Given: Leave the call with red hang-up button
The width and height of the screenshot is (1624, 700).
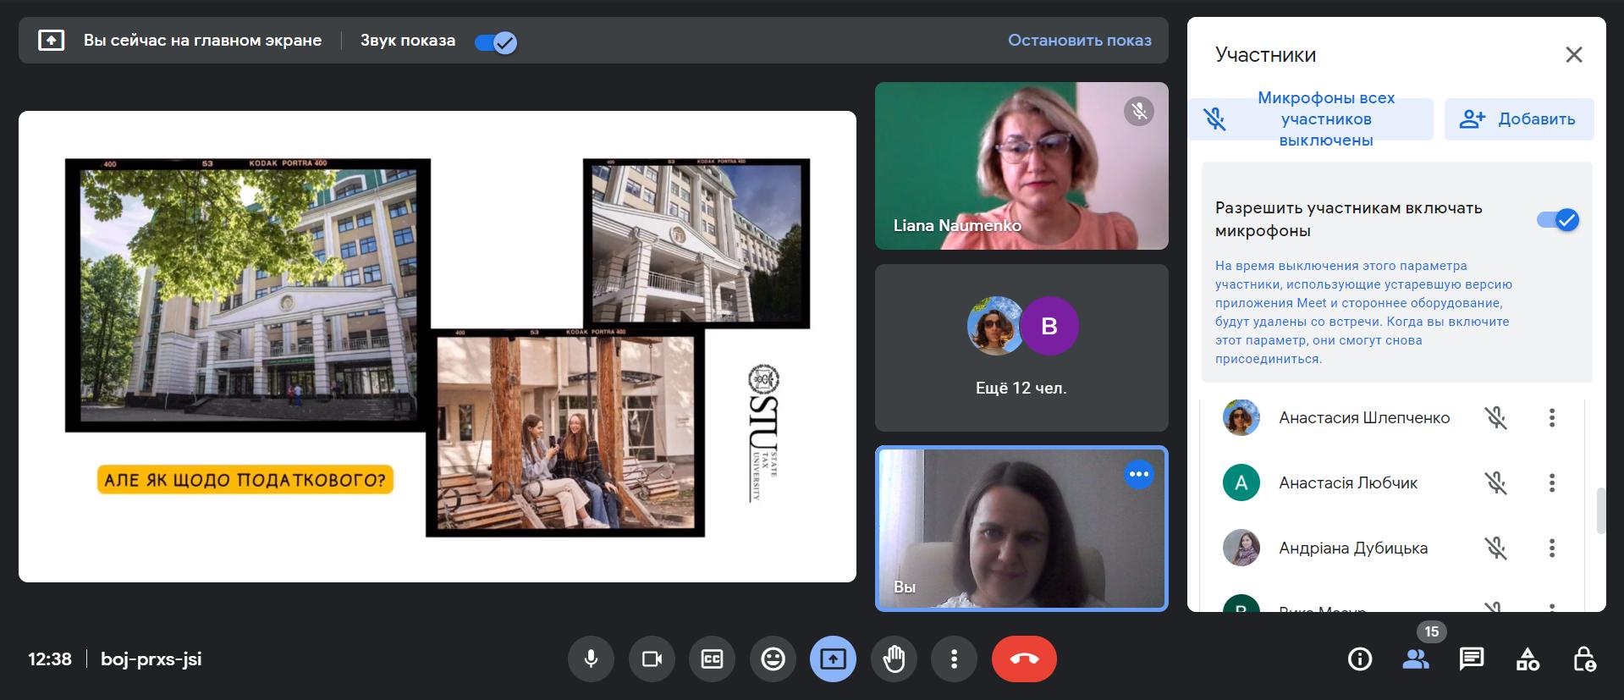Looking at the screenshot, I should (1024, 659).
